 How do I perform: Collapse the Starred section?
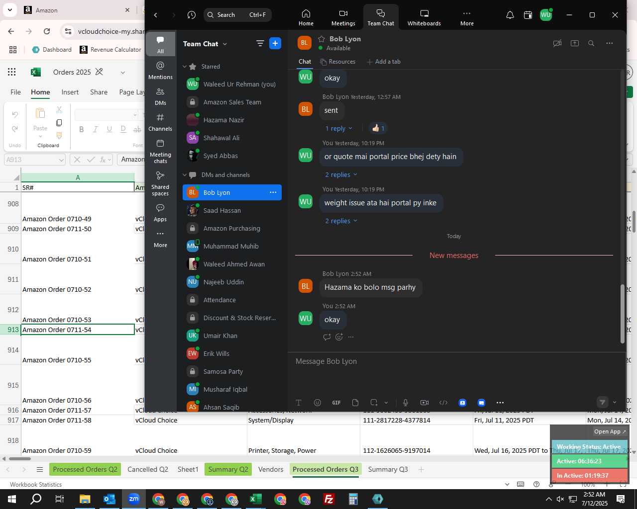coord(185,67)
